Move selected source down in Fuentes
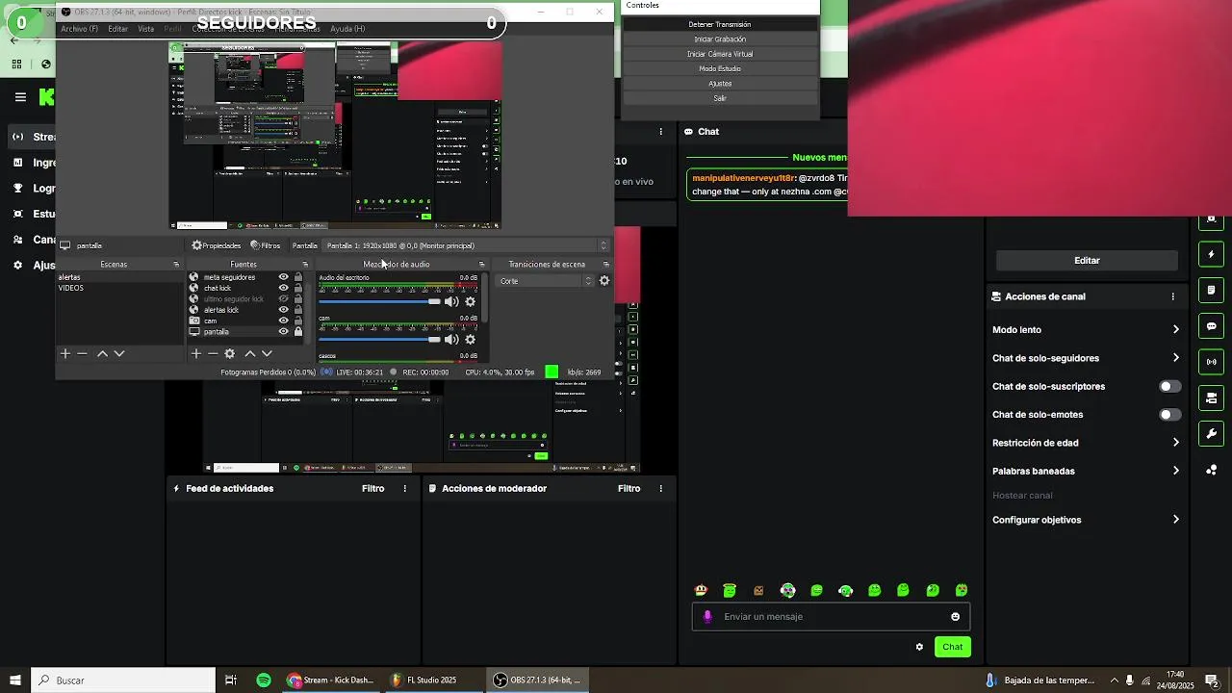Viewport: 1232px width, 693px height. 268,354
